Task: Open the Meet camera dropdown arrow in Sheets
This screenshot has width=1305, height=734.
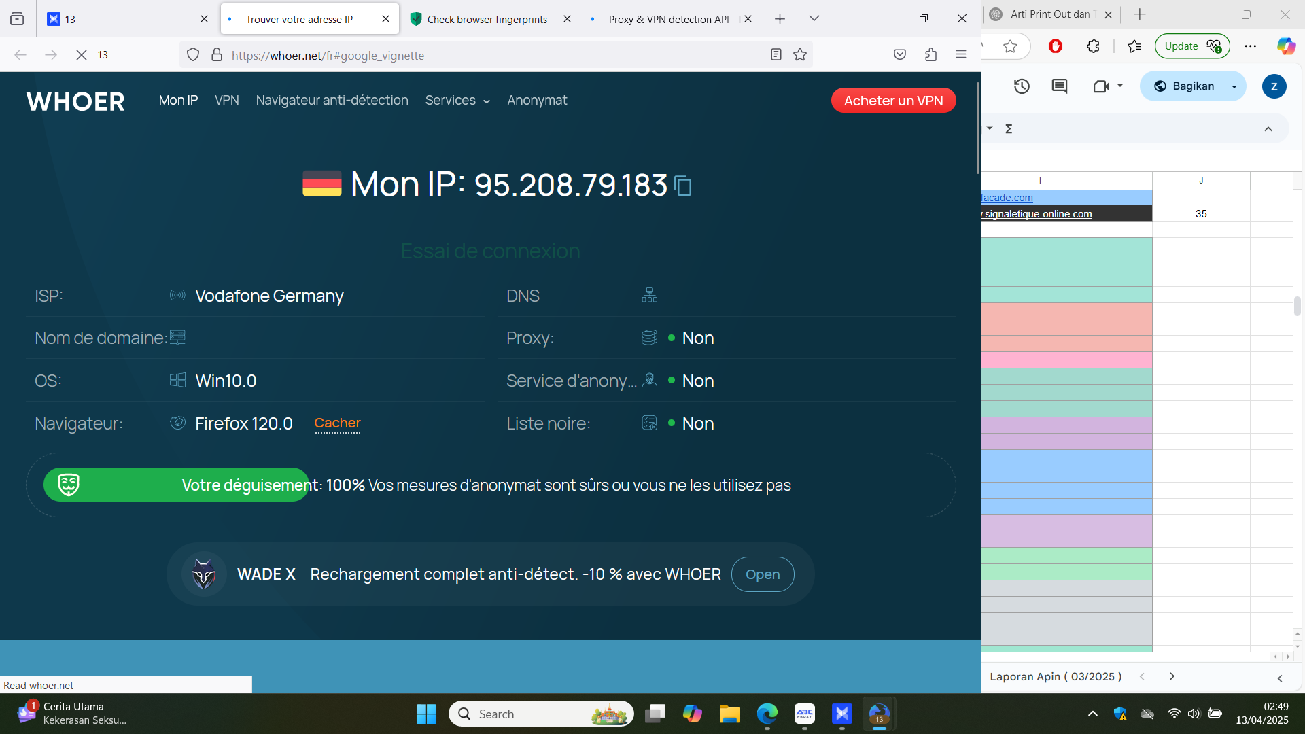Action: [x=1120, y=86]
